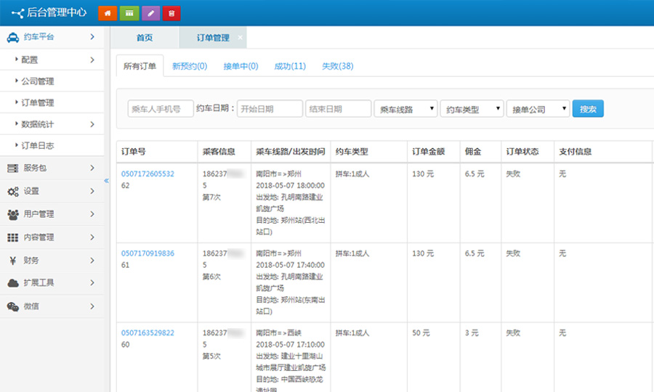Click the 扩展工具 cloud icon
Viewport: 654px width, 392px height.
(x=12, y=283)
